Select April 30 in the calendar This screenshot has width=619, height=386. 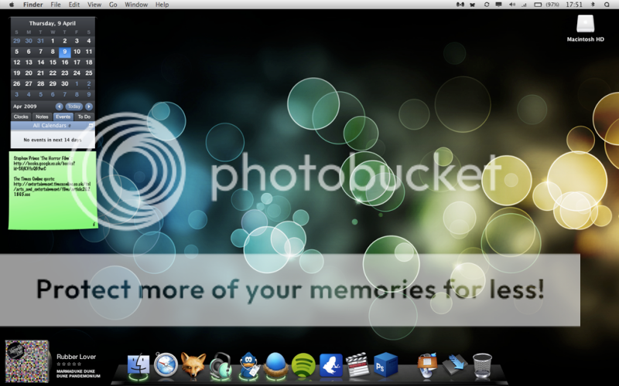tap(65, 83)
